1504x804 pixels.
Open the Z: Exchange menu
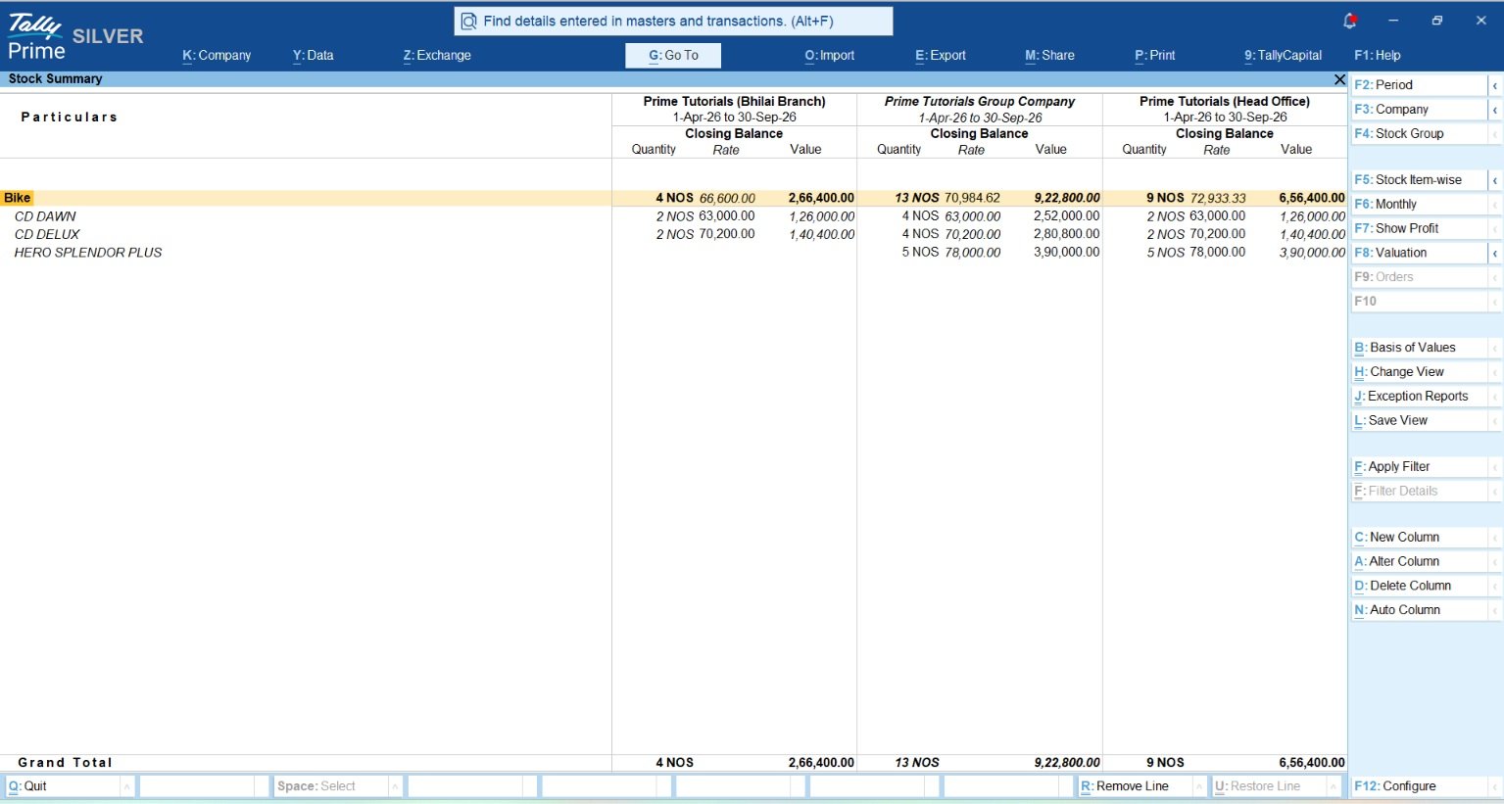(x=437, y=56)
